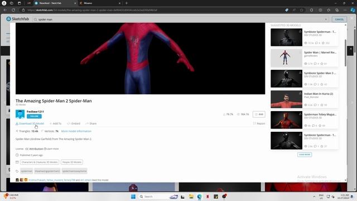The height and width of the screenshot is (201, 357).
Task: Click the Indian Man in Kurta (2) title
Action: (319, 94)
